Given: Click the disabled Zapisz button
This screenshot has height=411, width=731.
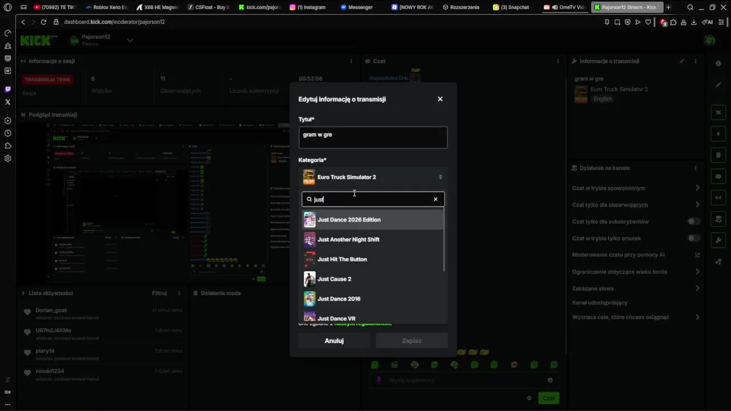Looking at the screenshot, I should tap(412, 341).
